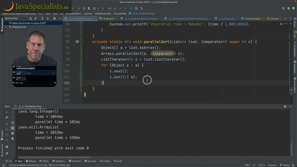
Task: Collapse the parallelSort method fold marker at line 95
Action: (82, 42)
